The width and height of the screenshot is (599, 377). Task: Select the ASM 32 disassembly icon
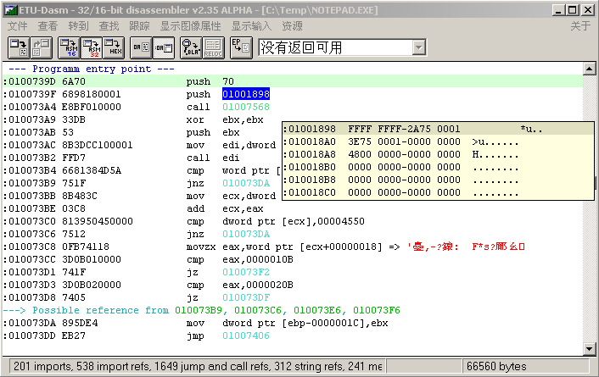92,47
